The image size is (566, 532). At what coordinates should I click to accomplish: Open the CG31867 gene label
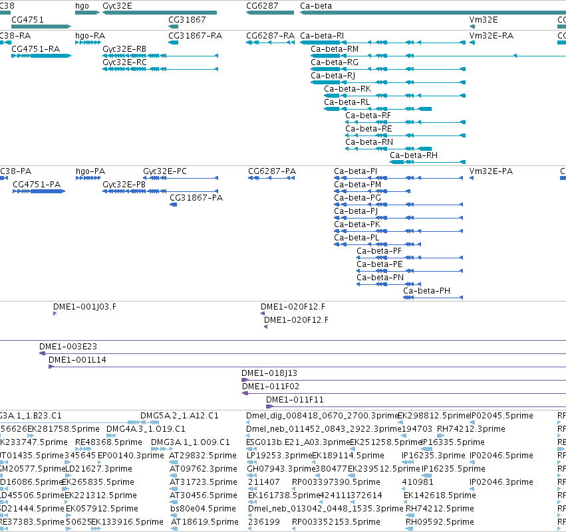[187, 19]
